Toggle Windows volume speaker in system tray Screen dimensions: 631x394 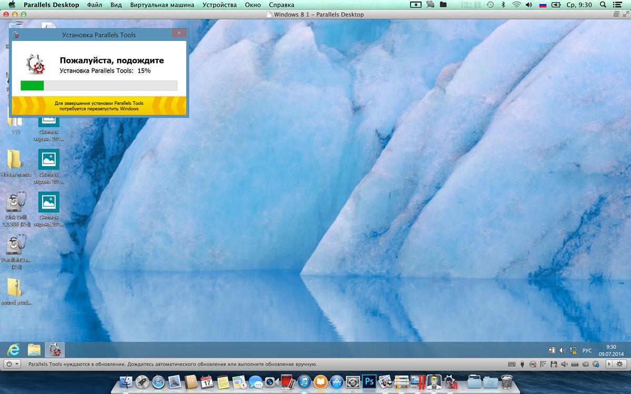point(562,350)
